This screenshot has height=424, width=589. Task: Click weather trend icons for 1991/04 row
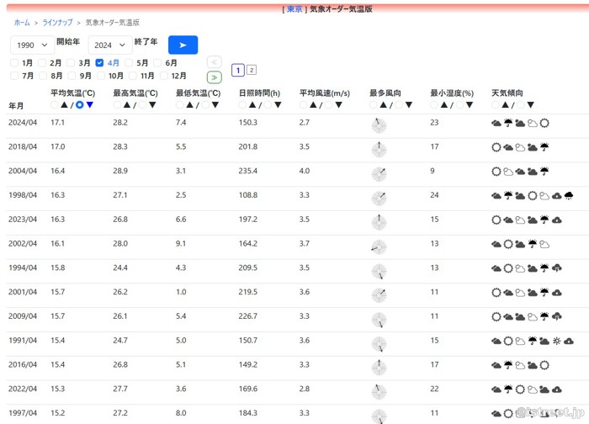pos(532,342)
